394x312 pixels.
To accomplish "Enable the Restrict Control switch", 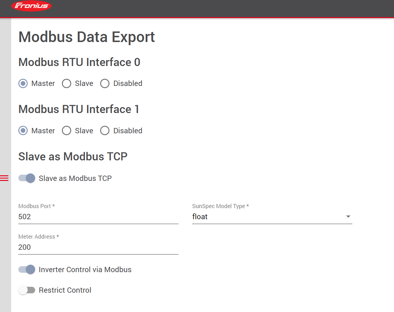I will 27,290.
